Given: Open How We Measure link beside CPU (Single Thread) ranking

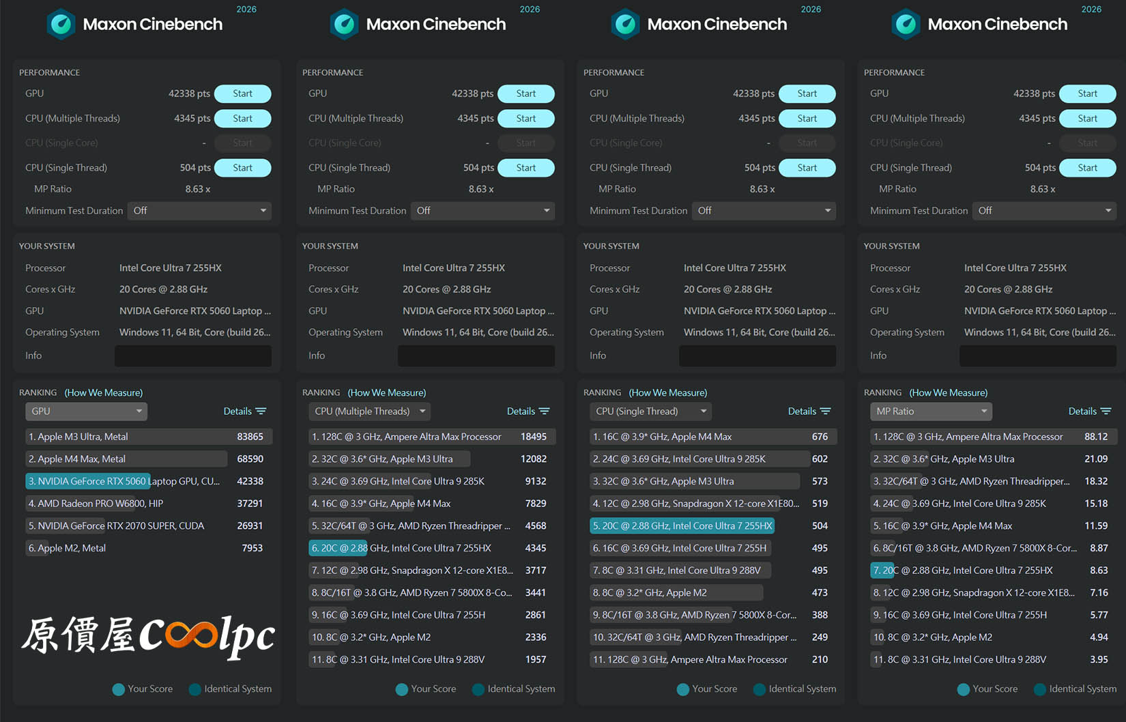Looking at the screenshot, I should coord(667,393).
